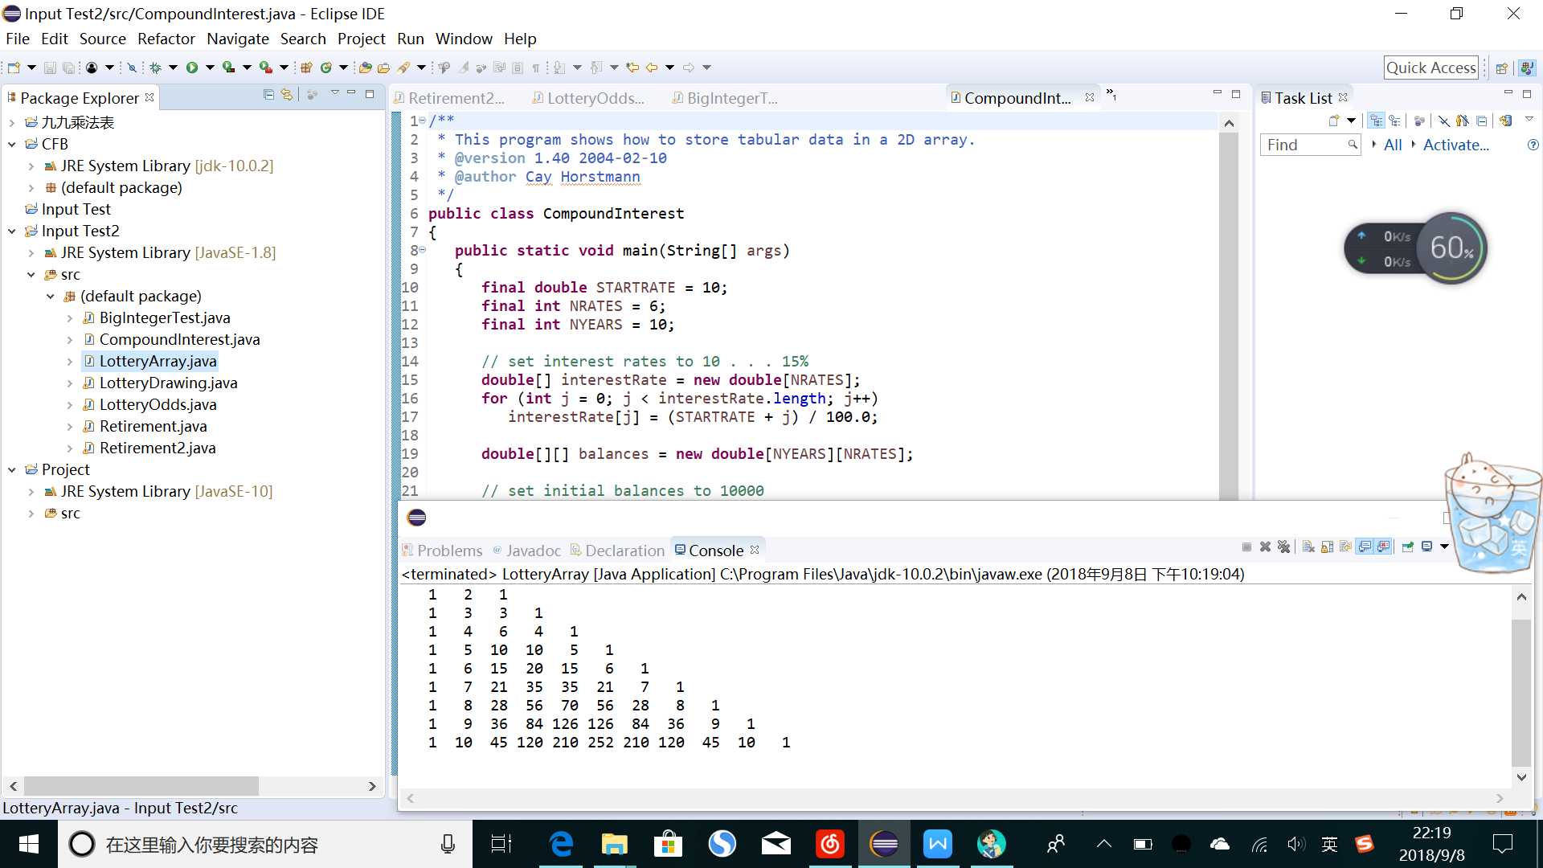Expand the Input Test2 project tree
Viewport: 1543px width, 868px height.
[x=10, y=230]
